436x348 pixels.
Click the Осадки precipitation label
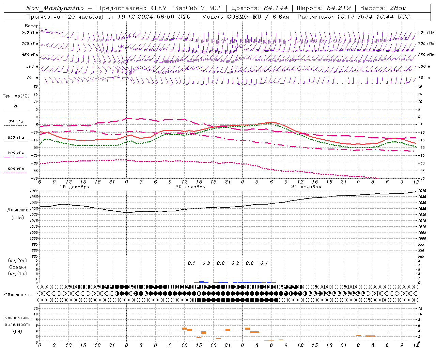click(18, 267)
